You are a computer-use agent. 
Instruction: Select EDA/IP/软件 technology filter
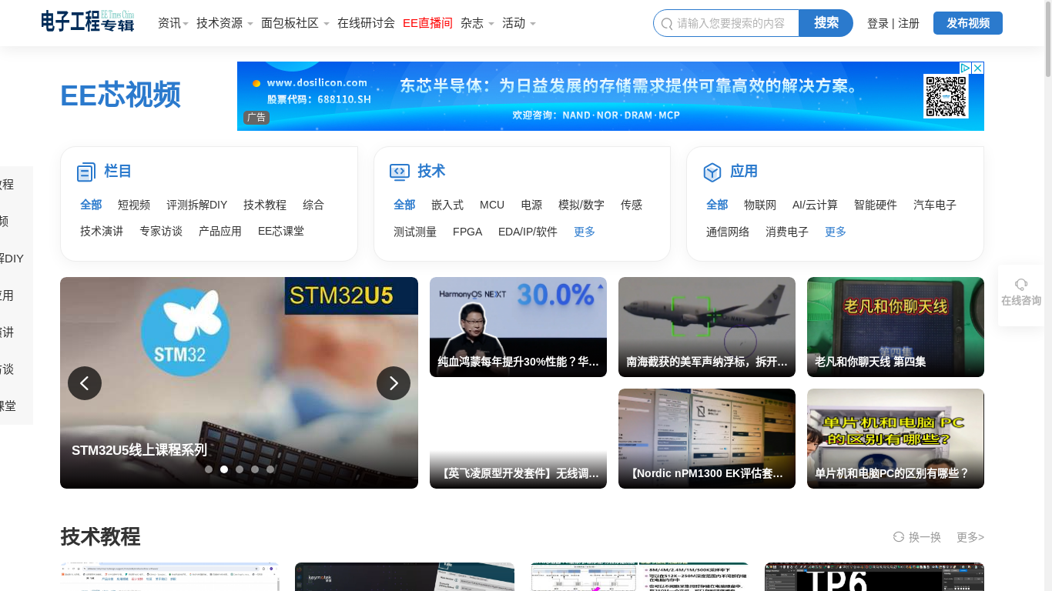(x=528, y=232)
